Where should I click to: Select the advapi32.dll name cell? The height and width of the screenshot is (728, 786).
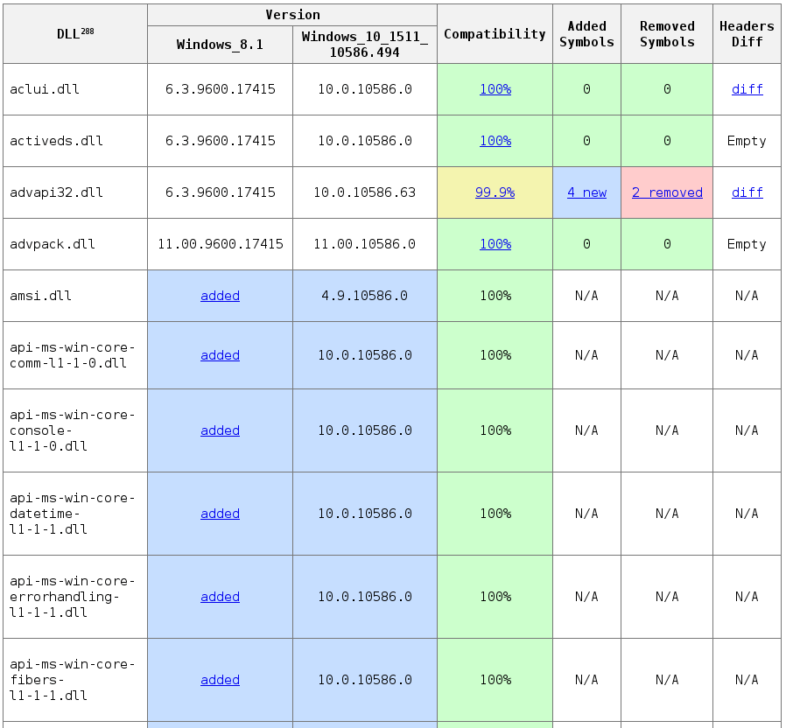pyautogui.click(x=75, y=192)
